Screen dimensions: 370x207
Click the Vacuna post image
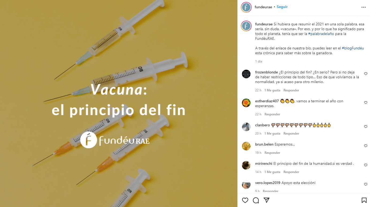(119, 103)
